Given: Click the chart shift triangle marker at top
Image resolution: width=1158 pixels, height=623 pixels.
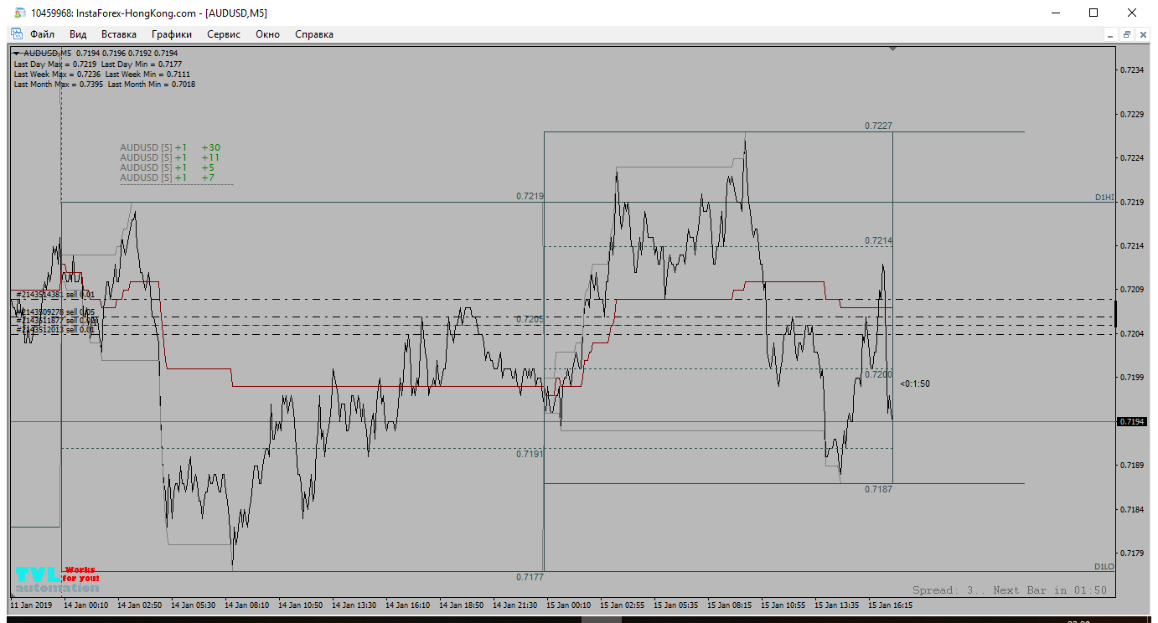Looking at the screenshot, I should [x=892, y=49].
